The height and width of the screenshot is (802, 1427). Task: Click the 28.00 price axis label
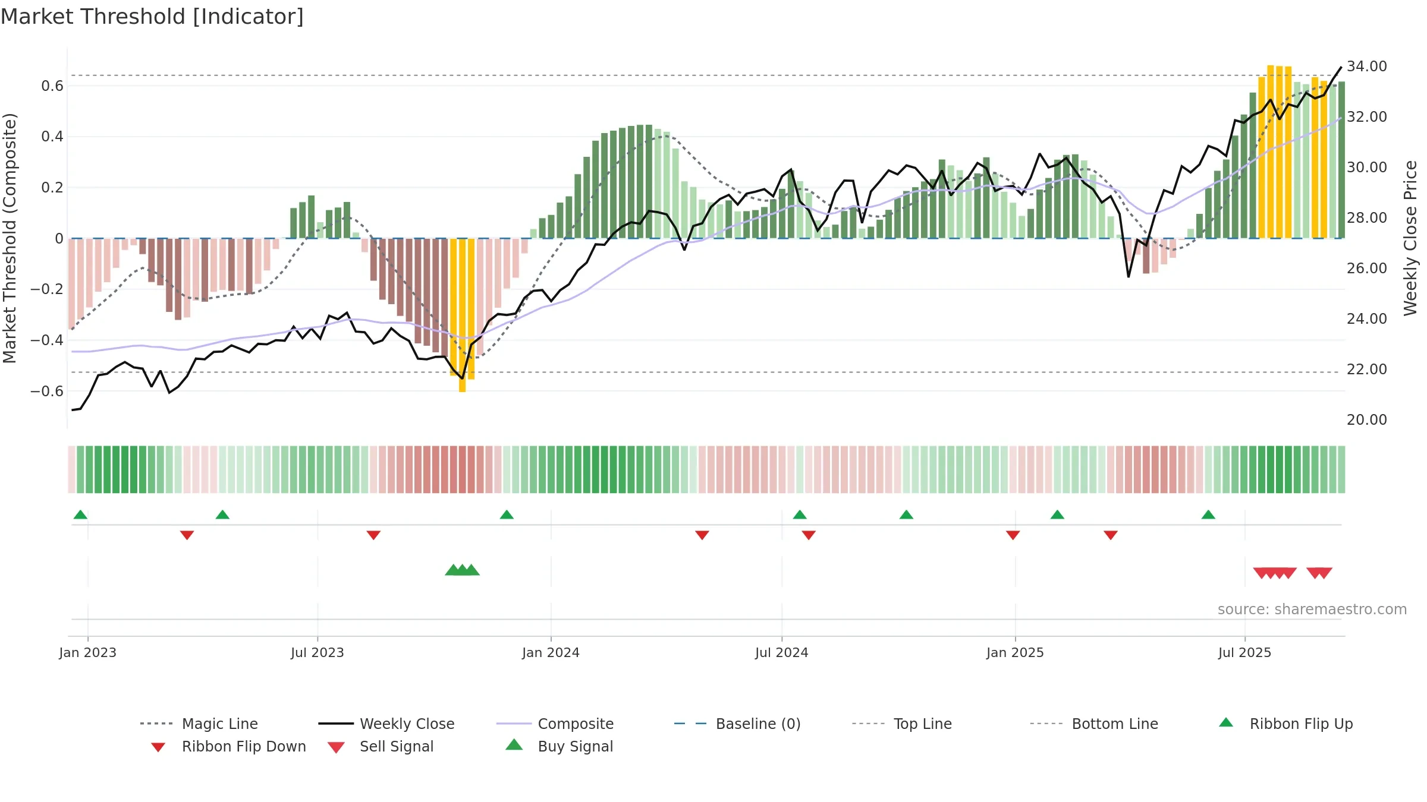click(1367, 218)
